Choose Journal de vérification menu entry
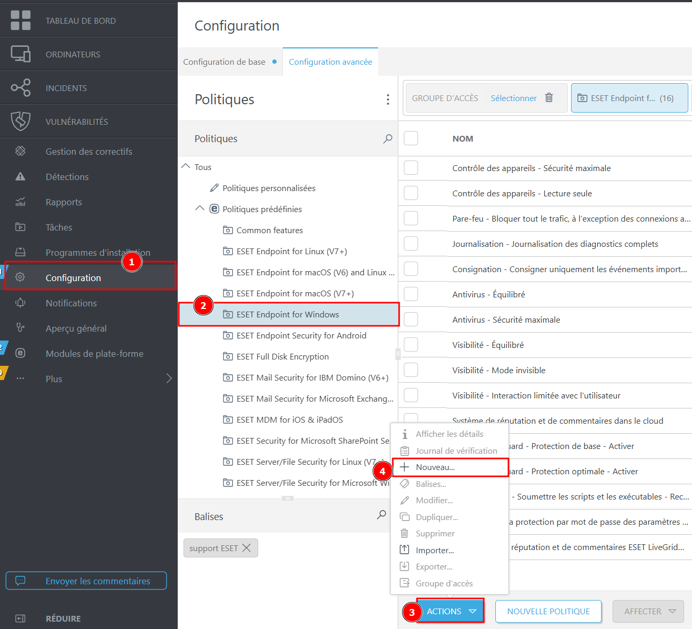This screenshot has width=692, height=629. coord(450,451)
